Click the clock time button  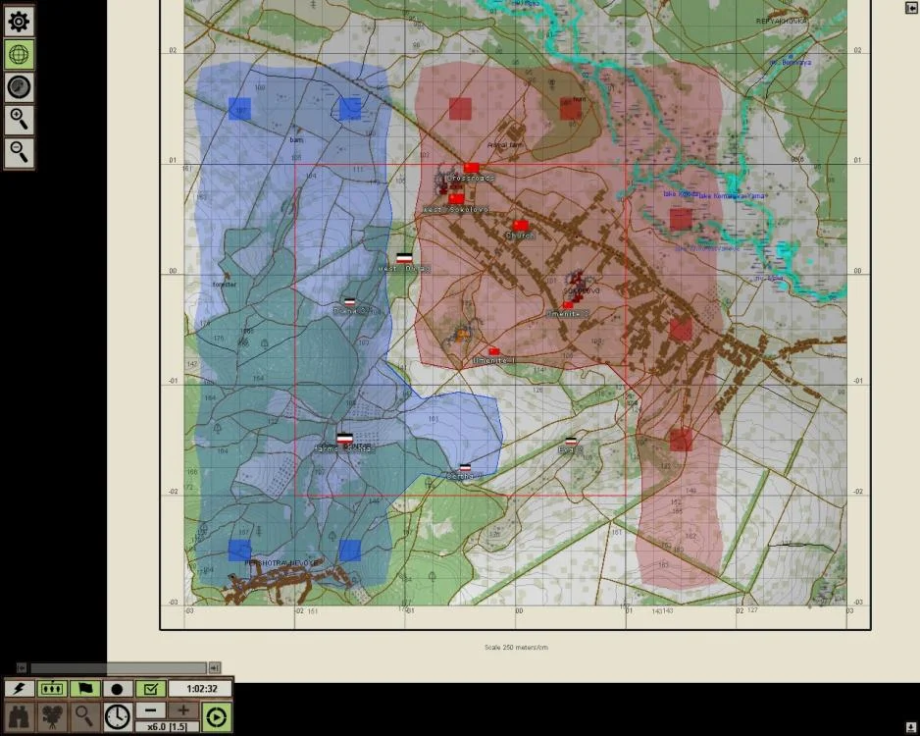[117, 716]
